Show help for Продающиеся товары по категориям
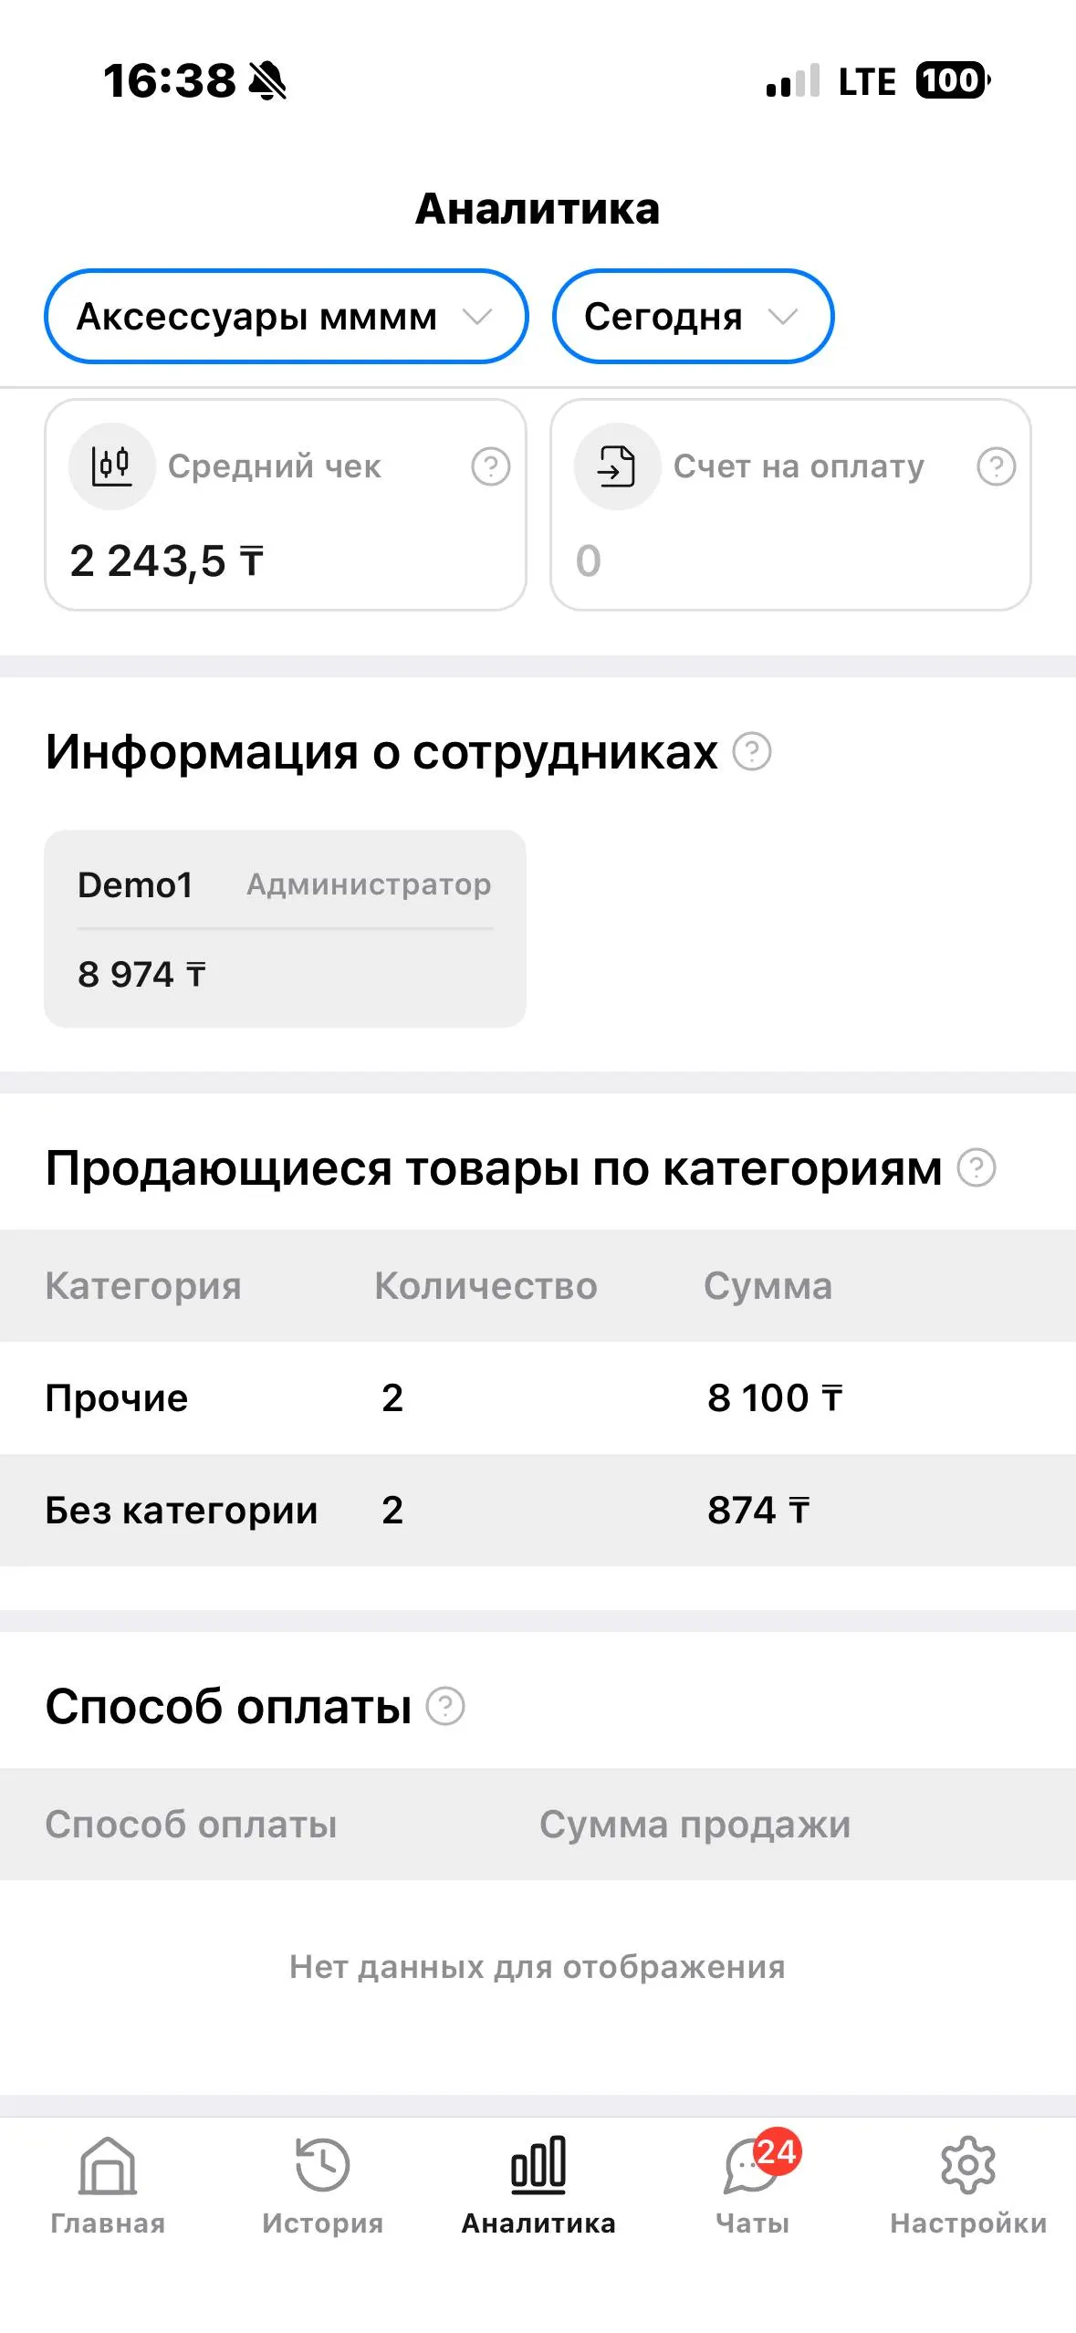The image size is (1076, 2333). coord(976,1167)
